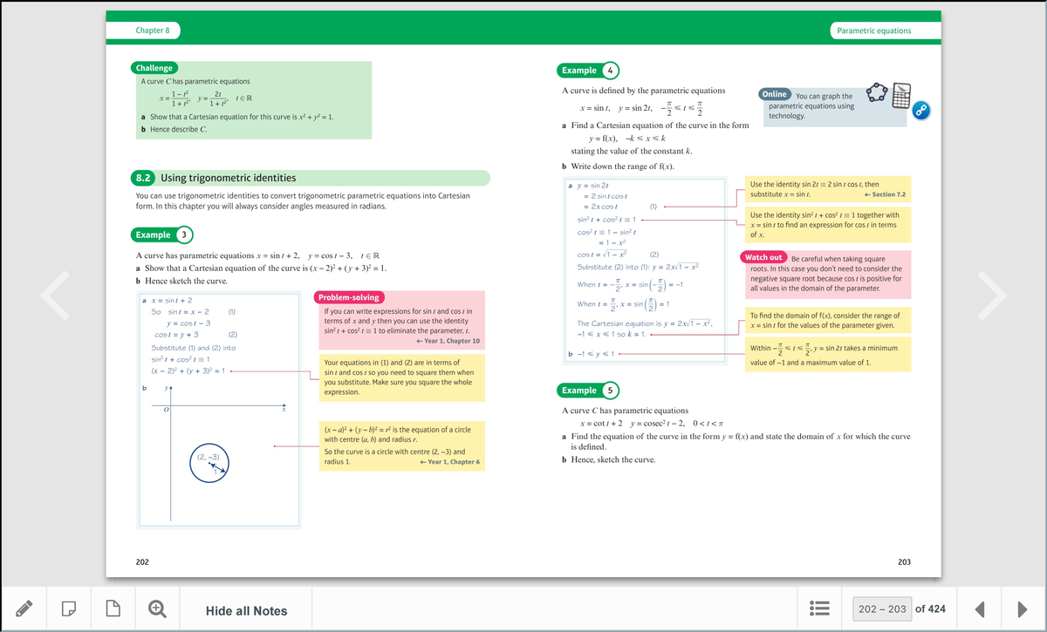Click the blue link icon beside the Online box
Image resolution: width=1047 pixels, height=632 pixels.
(922, 110)
